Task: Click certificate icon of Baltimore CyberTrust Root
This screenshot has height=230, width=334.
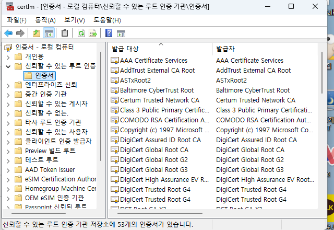Action: click(x=115, y=90)
